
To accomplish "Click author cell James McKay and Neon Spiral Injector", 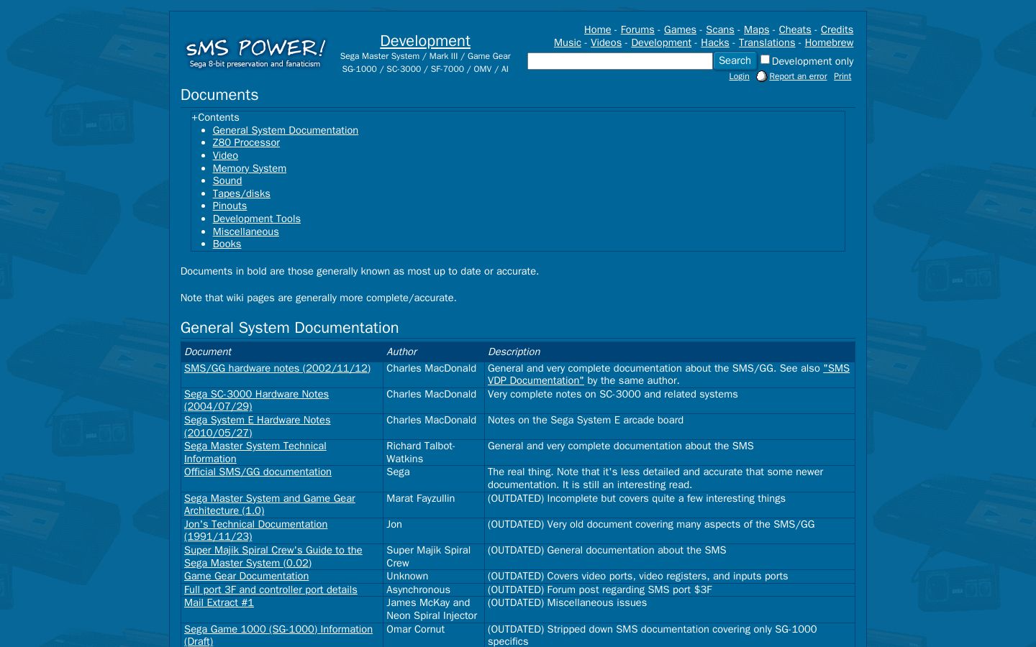I will pyautogui.click(x=432, y=609).
